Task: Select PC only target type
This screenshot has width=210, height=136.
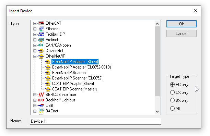Action: [179, 85]
